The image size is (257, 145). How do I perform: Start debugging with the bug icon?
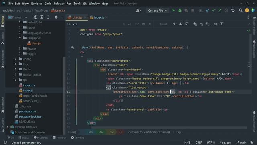tap(180, 10)
